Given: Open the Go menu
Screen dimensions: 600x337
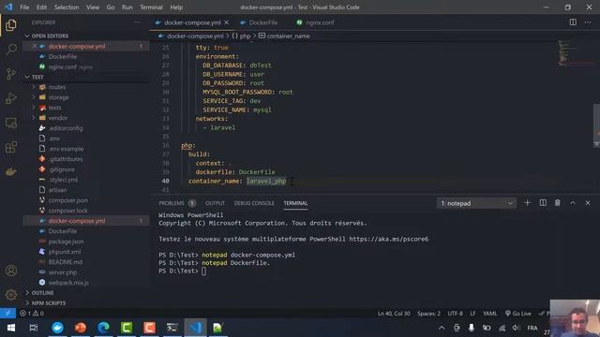Looking at the screenshot, I should click(x=111, y=7).
